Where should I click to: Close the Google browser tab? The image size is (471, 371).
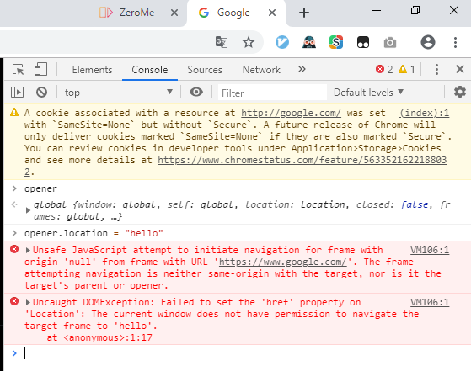[272, 13]
